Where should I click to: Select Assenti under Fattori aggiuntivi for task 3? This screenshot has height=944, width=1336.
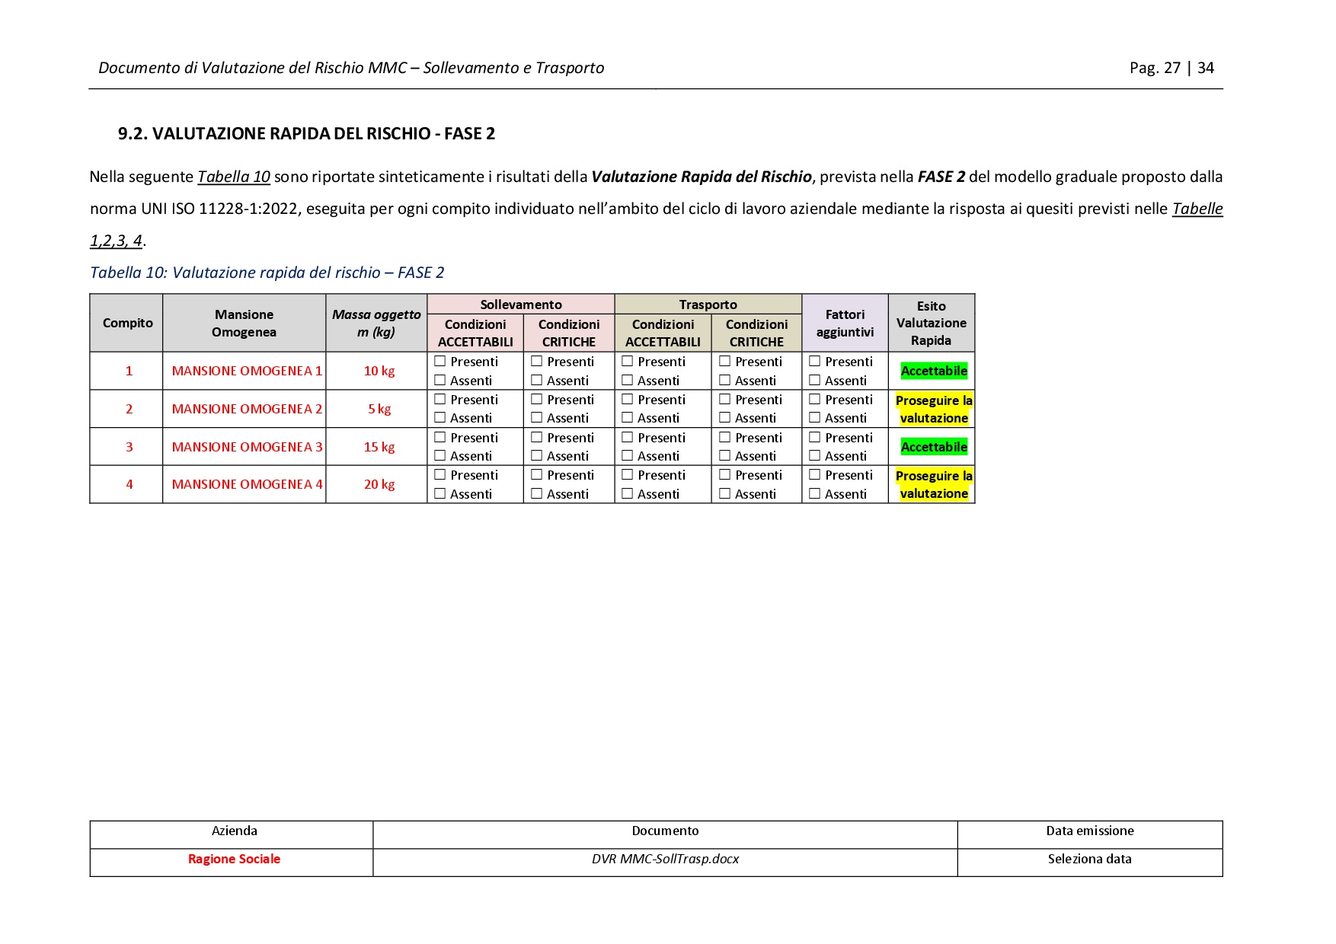click(814, 456)
